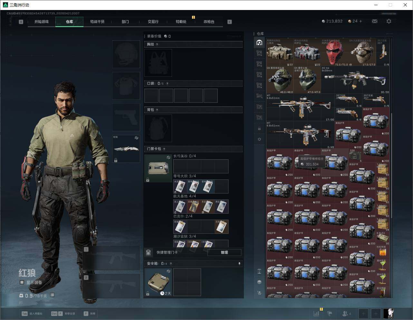Viewport: 413px width, 320px height.
Task: Select the main warehouse icon in the stash sidebar
Action: (259, 43)
